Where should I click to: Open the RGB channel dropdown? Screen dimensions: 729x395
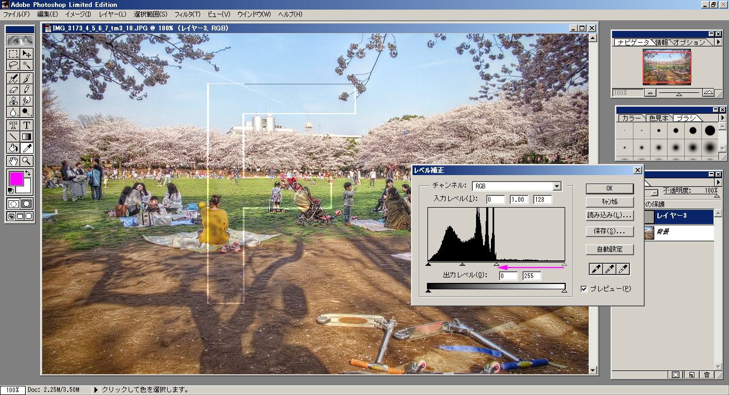(558, 186)
